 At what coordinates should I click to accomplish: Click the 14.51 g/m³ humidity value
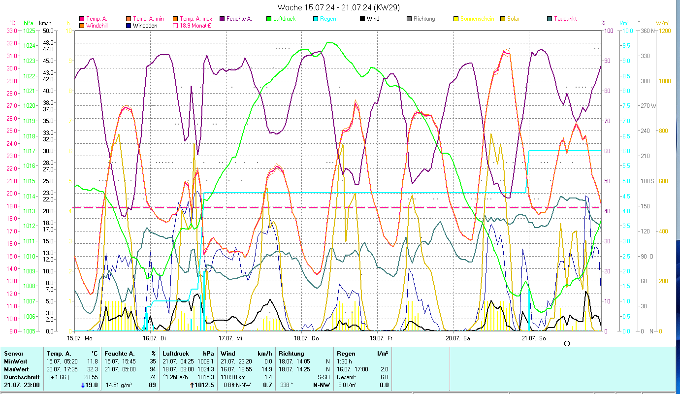[118, 385]
